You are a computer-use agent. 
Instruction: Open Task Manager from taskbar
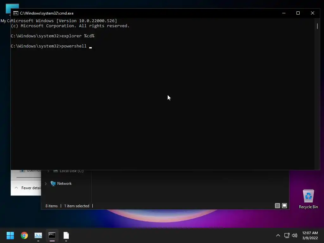[x=38, y=235]
